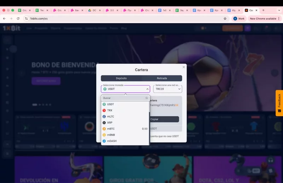The height and width of the screenshot is (183, 283).
Task: Collapse the Seleccione moneda dropdown
Action: (x=147, y=89)
